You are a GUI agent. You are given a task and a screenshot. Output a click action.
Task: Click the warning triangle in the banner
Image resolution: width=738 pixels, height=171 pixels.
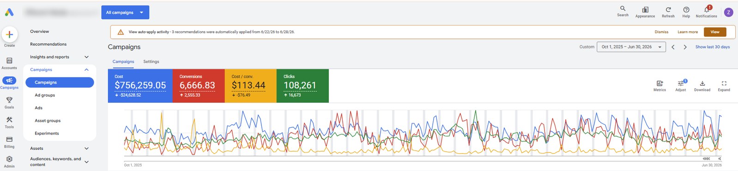pyautogui.click(x=121, y=32)
